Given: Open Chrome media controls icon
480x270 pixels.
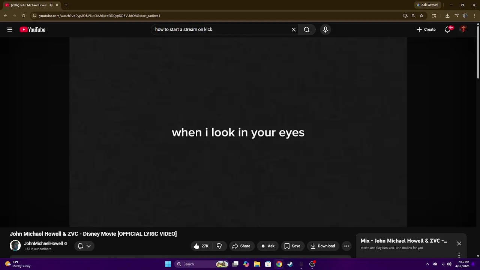Looking at the screenshot, I should click(456, 16).
